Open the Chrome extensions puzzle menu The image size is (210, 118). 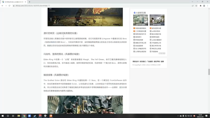tap(201, 6)
